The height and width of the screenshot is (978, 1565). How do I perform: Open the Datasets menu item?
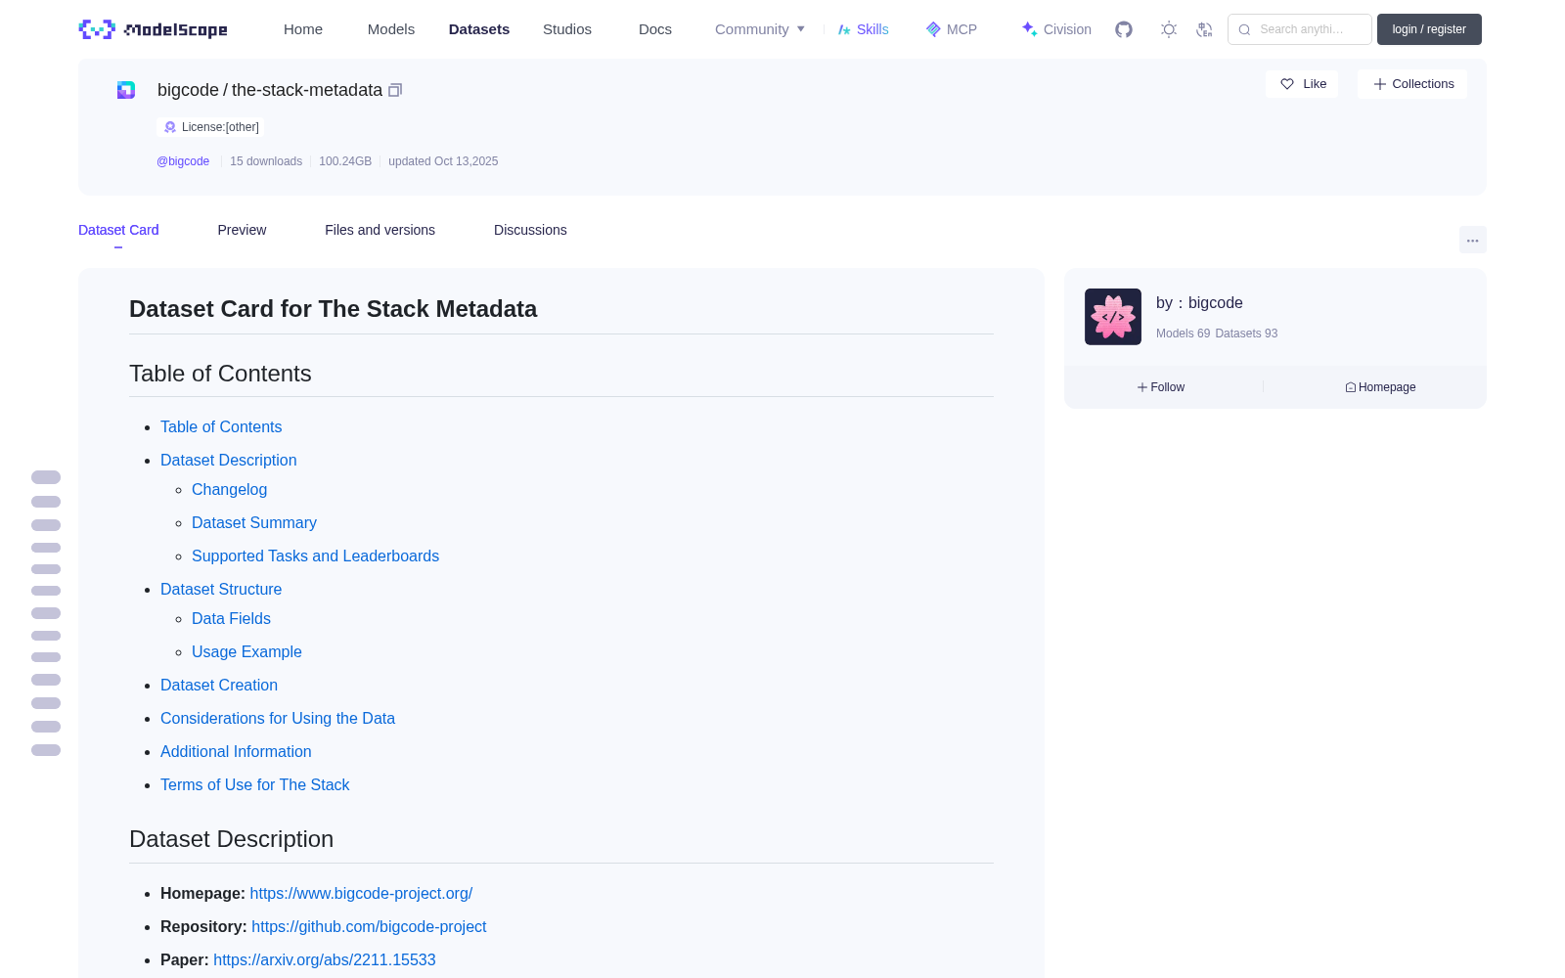pos(479,29)
